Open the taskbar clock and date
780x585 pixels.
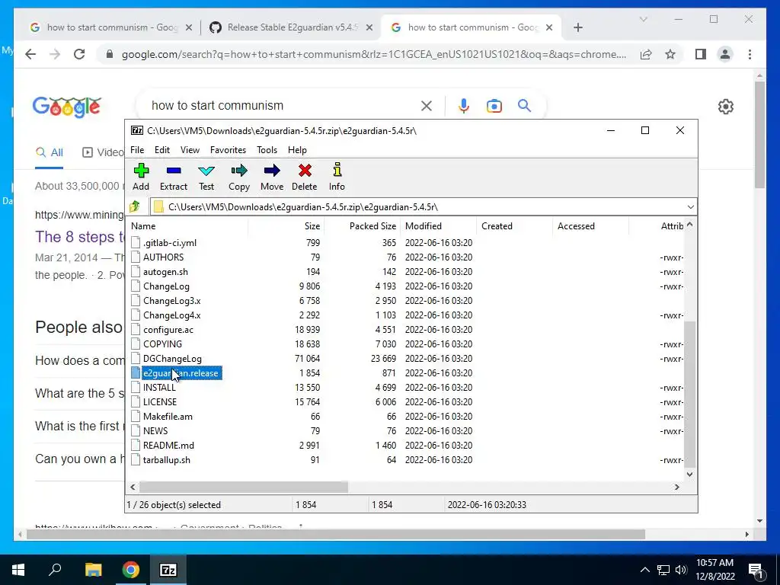pyautogui.click(x=714, y=570)
